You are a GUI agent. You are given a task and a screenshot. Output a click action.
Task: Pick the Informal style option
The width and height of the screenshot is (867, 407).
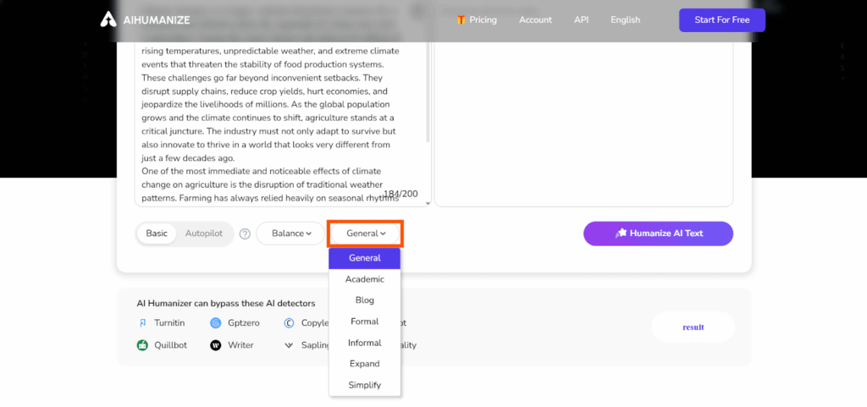pyautogui.click(x=364, y=343)
